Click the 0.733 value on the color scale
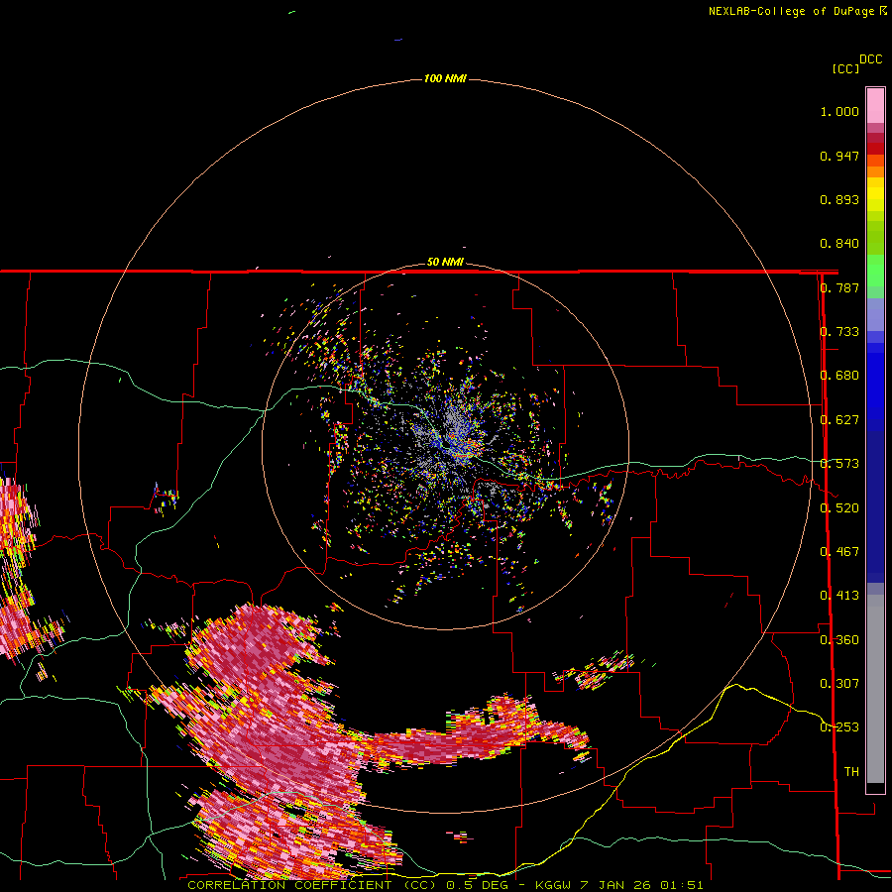The image size is (892, 892). (x=839, y=332)
